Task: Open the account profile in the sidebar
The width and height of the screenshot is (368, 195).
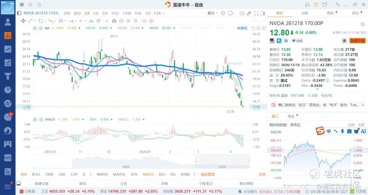Action: [8, 22]
